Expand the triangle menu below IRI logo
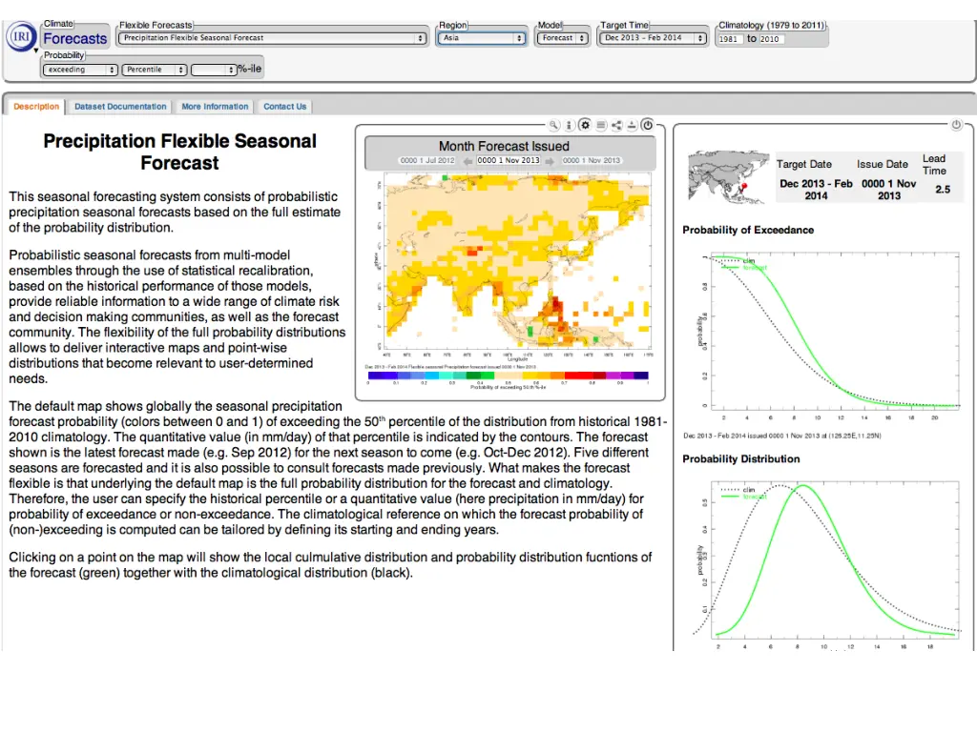Viewport: 977px width, 732px height. pos(36,51)
